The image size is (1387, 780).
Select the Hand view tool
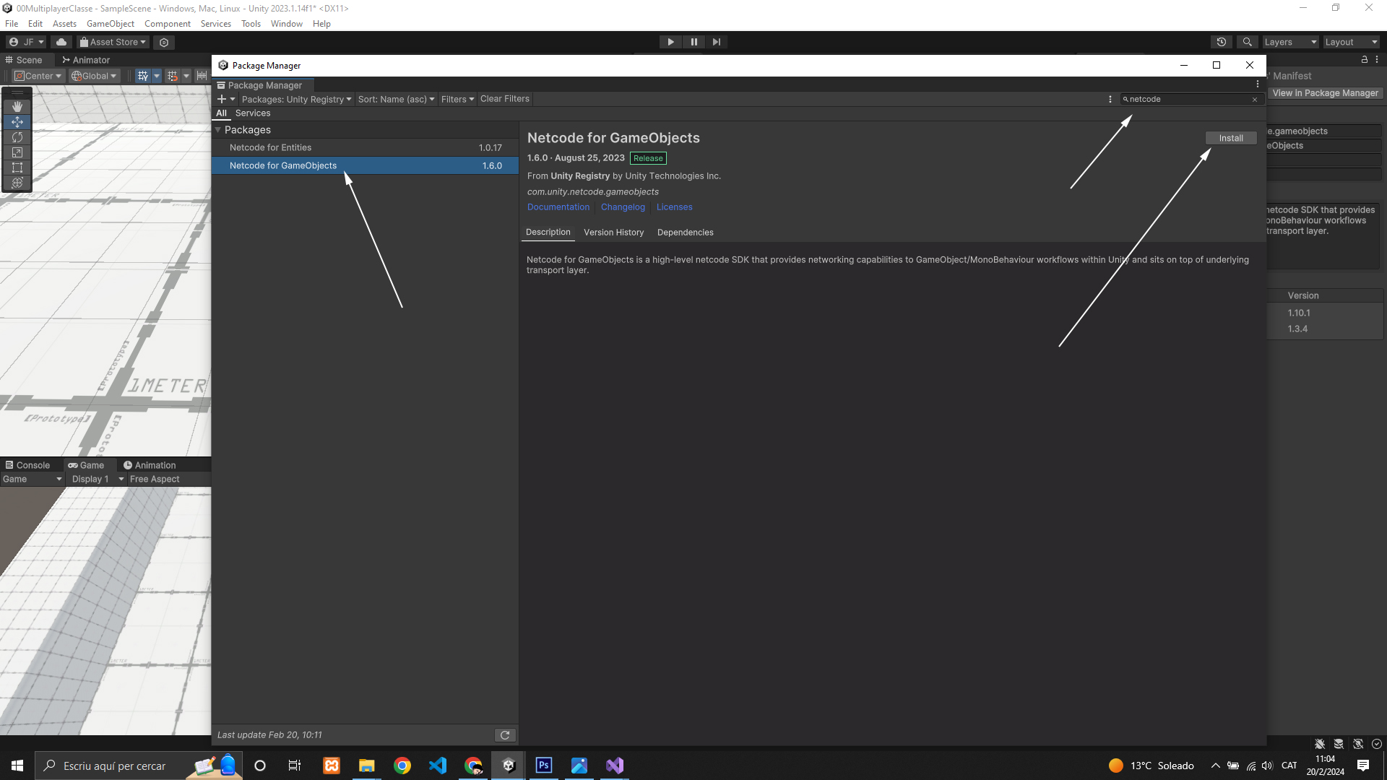tap(17, 107)
